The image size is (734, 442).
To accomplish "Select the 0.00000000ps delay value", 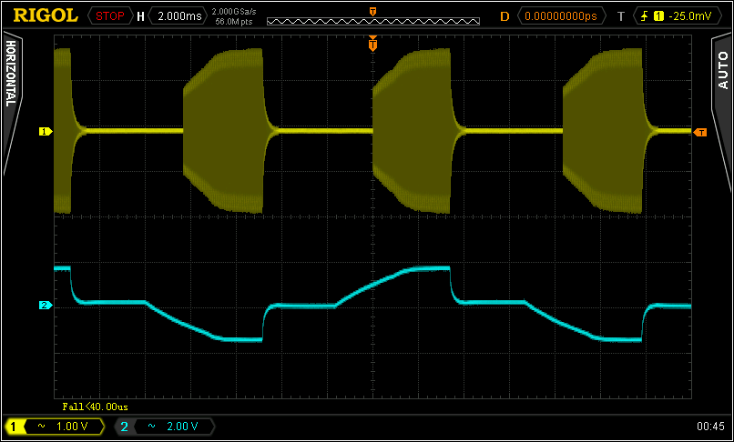I will (561, 15).
